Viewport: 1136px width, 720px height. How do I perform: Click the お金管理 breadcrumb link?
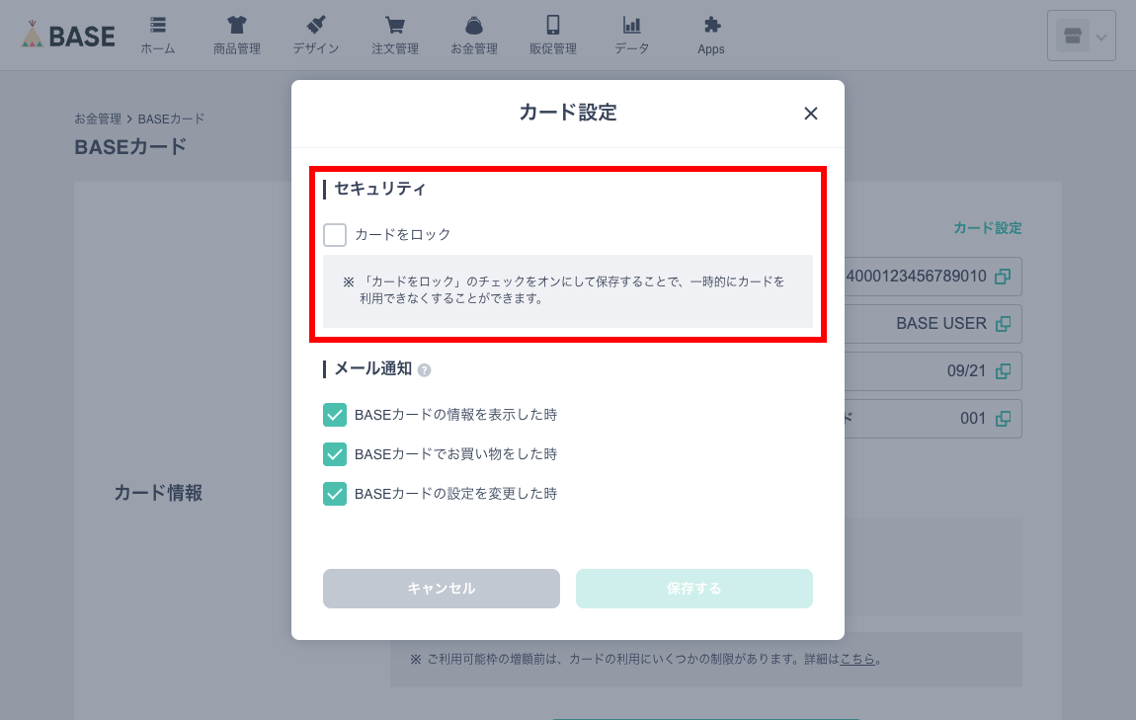[98, 119]
